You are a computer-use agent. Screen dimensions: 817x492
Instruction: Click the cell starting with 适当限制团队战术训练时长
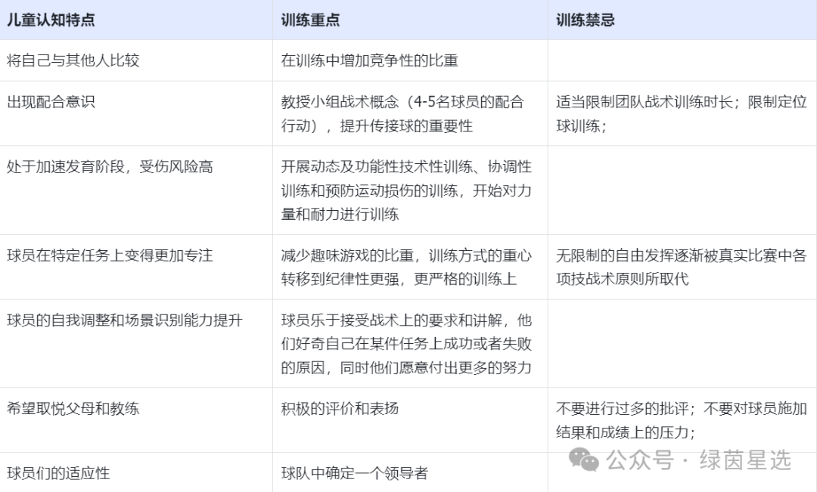(682, 113)
